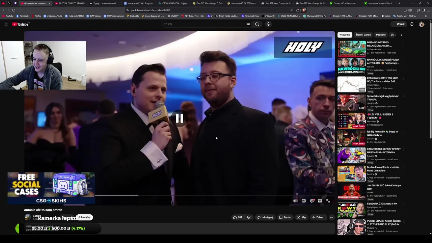Click the Brave Shields icon in the address bar
The width and height of the screenshot is (432, 243).
[x=304, y=10]
